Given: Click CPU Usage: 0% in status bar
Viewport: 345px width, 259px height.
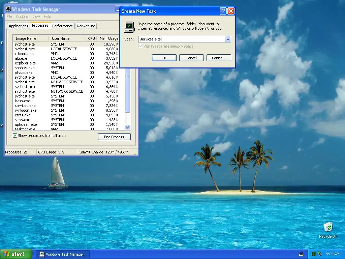Looking at the screenshot, I should pyautogui.click(x=51, y=152).
